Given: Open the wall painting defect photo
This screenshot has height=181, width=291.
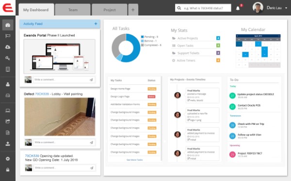Looking at the screenshot, I should pyautogui.click(x=60, y=117).
